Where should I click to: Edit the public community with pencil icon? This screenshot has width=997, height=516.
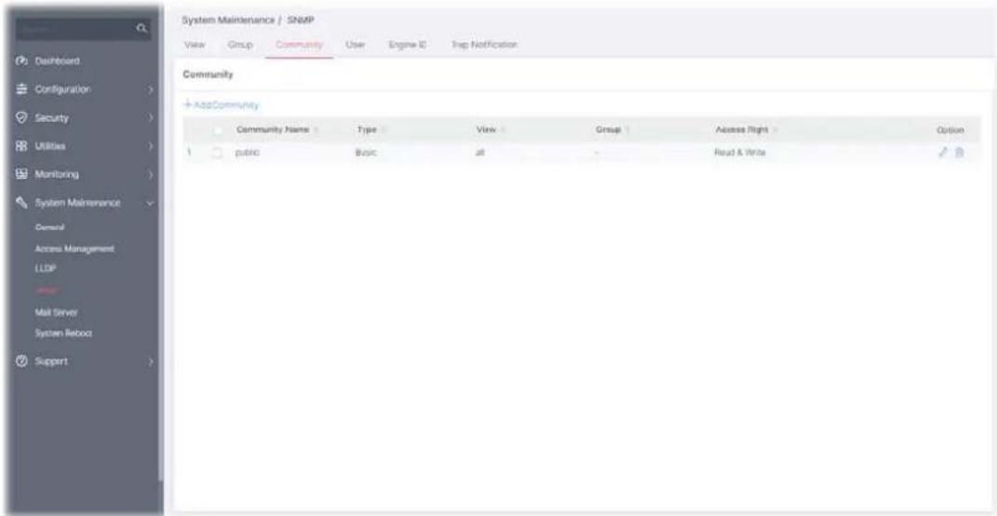tap(944, 153)
